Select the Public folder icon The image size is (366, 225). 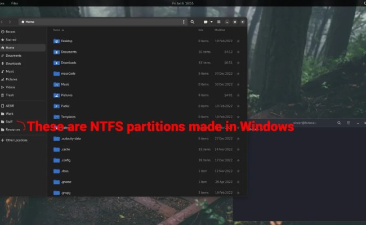point(56,106)
